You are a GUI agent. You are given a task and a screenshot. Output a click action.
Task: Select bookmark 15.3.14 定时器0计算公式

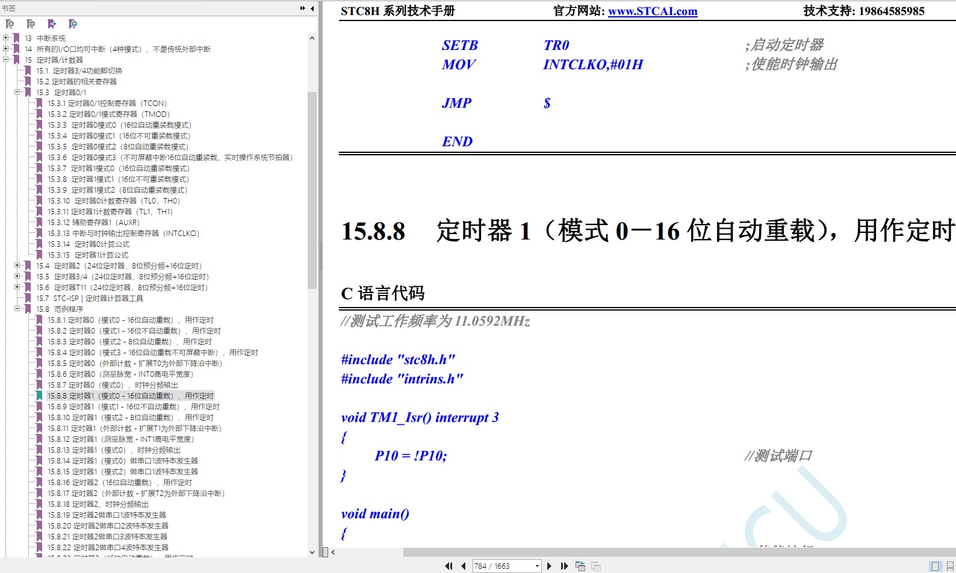click(x=88, y=244)
